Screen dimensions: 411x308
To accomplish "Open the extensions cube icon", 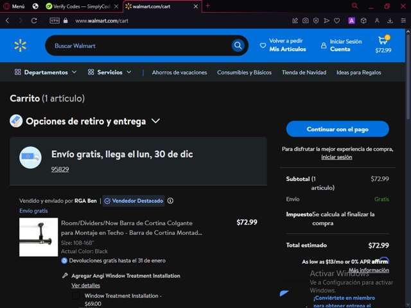I will coord(363,21).
